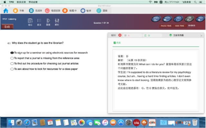Open the teal pencil note icon
The width and height of the screenshot is (206, 128).
[x=99, y=11]
